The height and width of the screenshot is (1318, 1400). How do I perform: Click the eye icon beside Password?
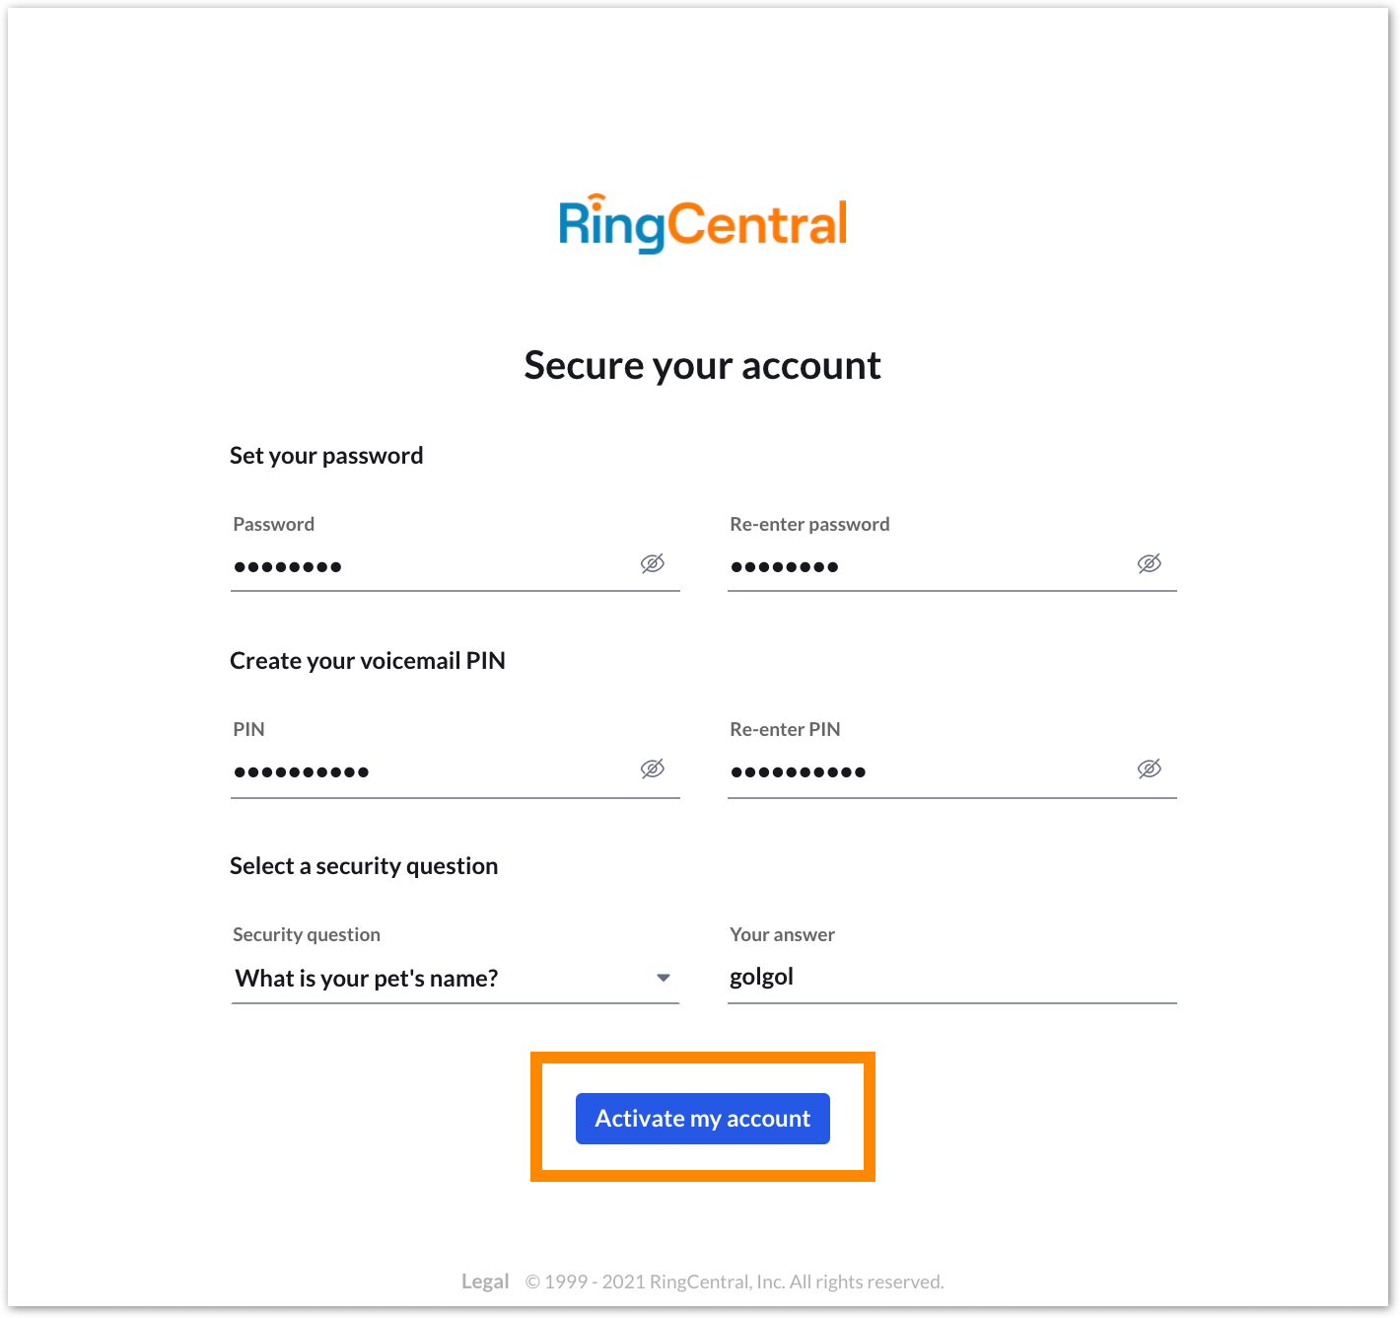652,563
